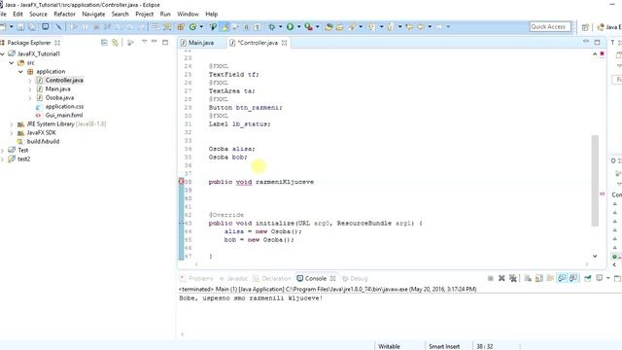Switch to the Problems tab

196,279
